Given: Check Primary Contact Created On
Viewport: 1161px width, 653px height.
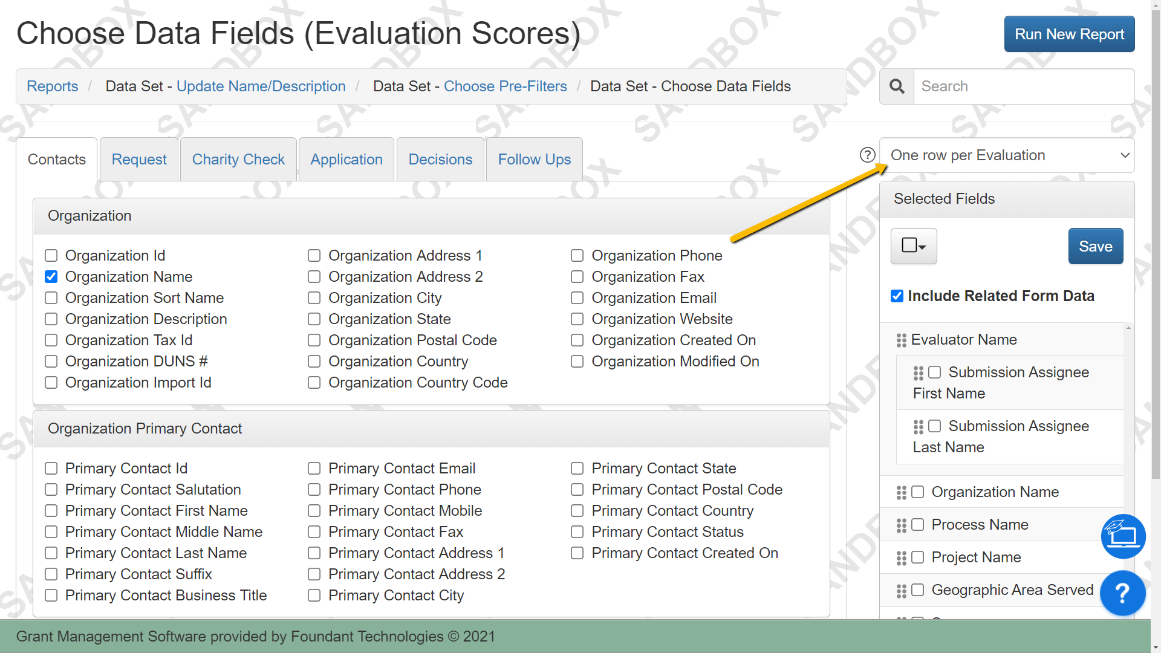Looking at the screenshot, I should tap(577, 553).
